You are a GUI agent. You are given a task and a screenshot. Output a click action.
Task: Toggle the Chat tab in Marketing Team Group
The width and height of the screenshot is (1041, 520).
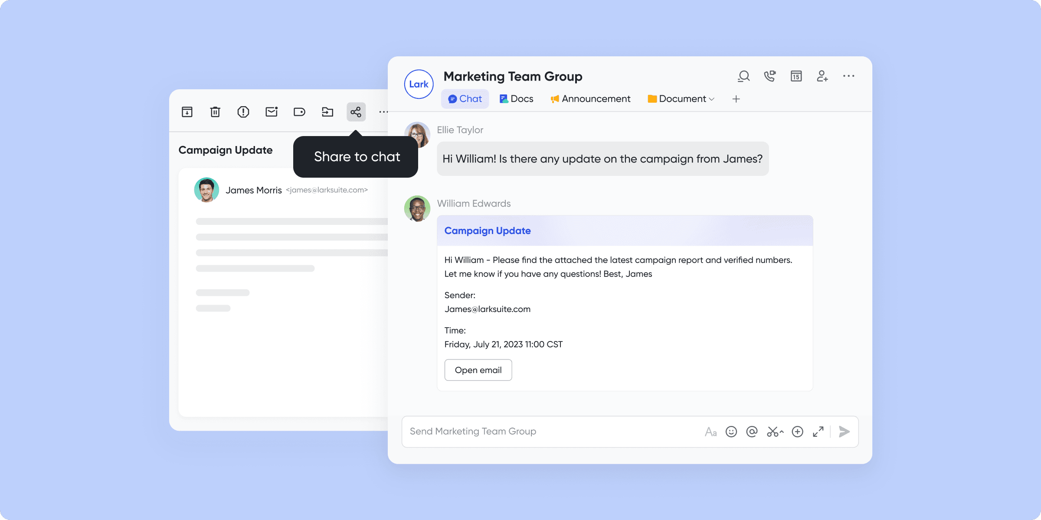464,99
